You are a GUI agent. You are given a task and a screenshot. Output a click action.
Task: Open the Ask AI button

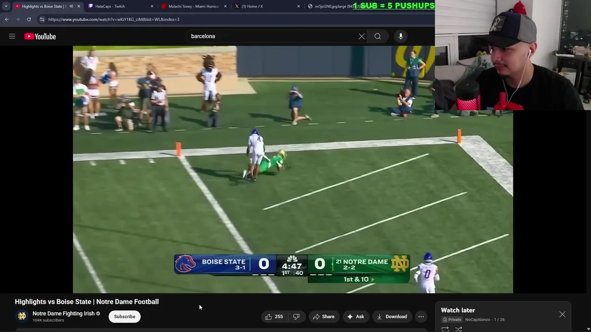(356, 317)
